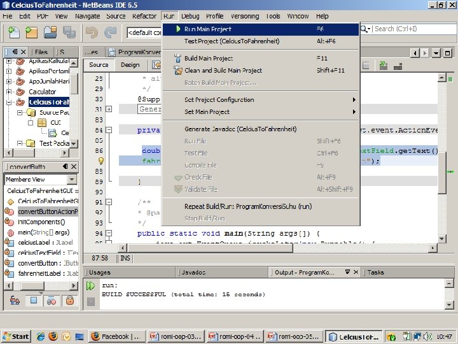Image resolution: width=458 pixels, height=344 pixels.
Task: Switch to the Design view tab
Action: pos(130,65)
